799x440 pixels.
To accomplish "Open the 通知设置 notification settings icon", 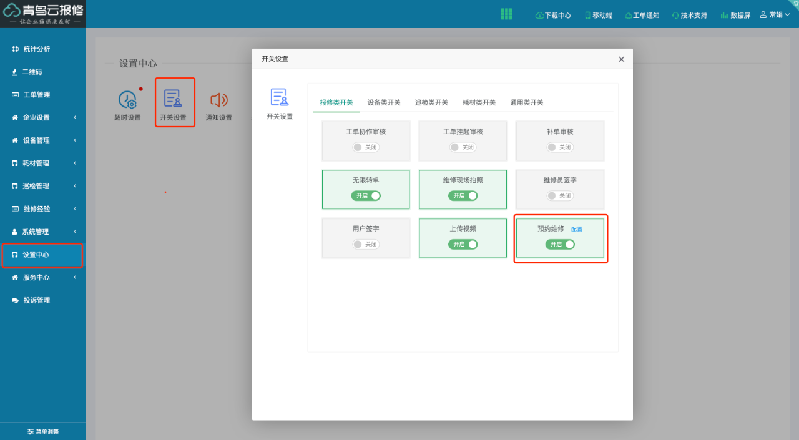I will click(x=218, y=102).
